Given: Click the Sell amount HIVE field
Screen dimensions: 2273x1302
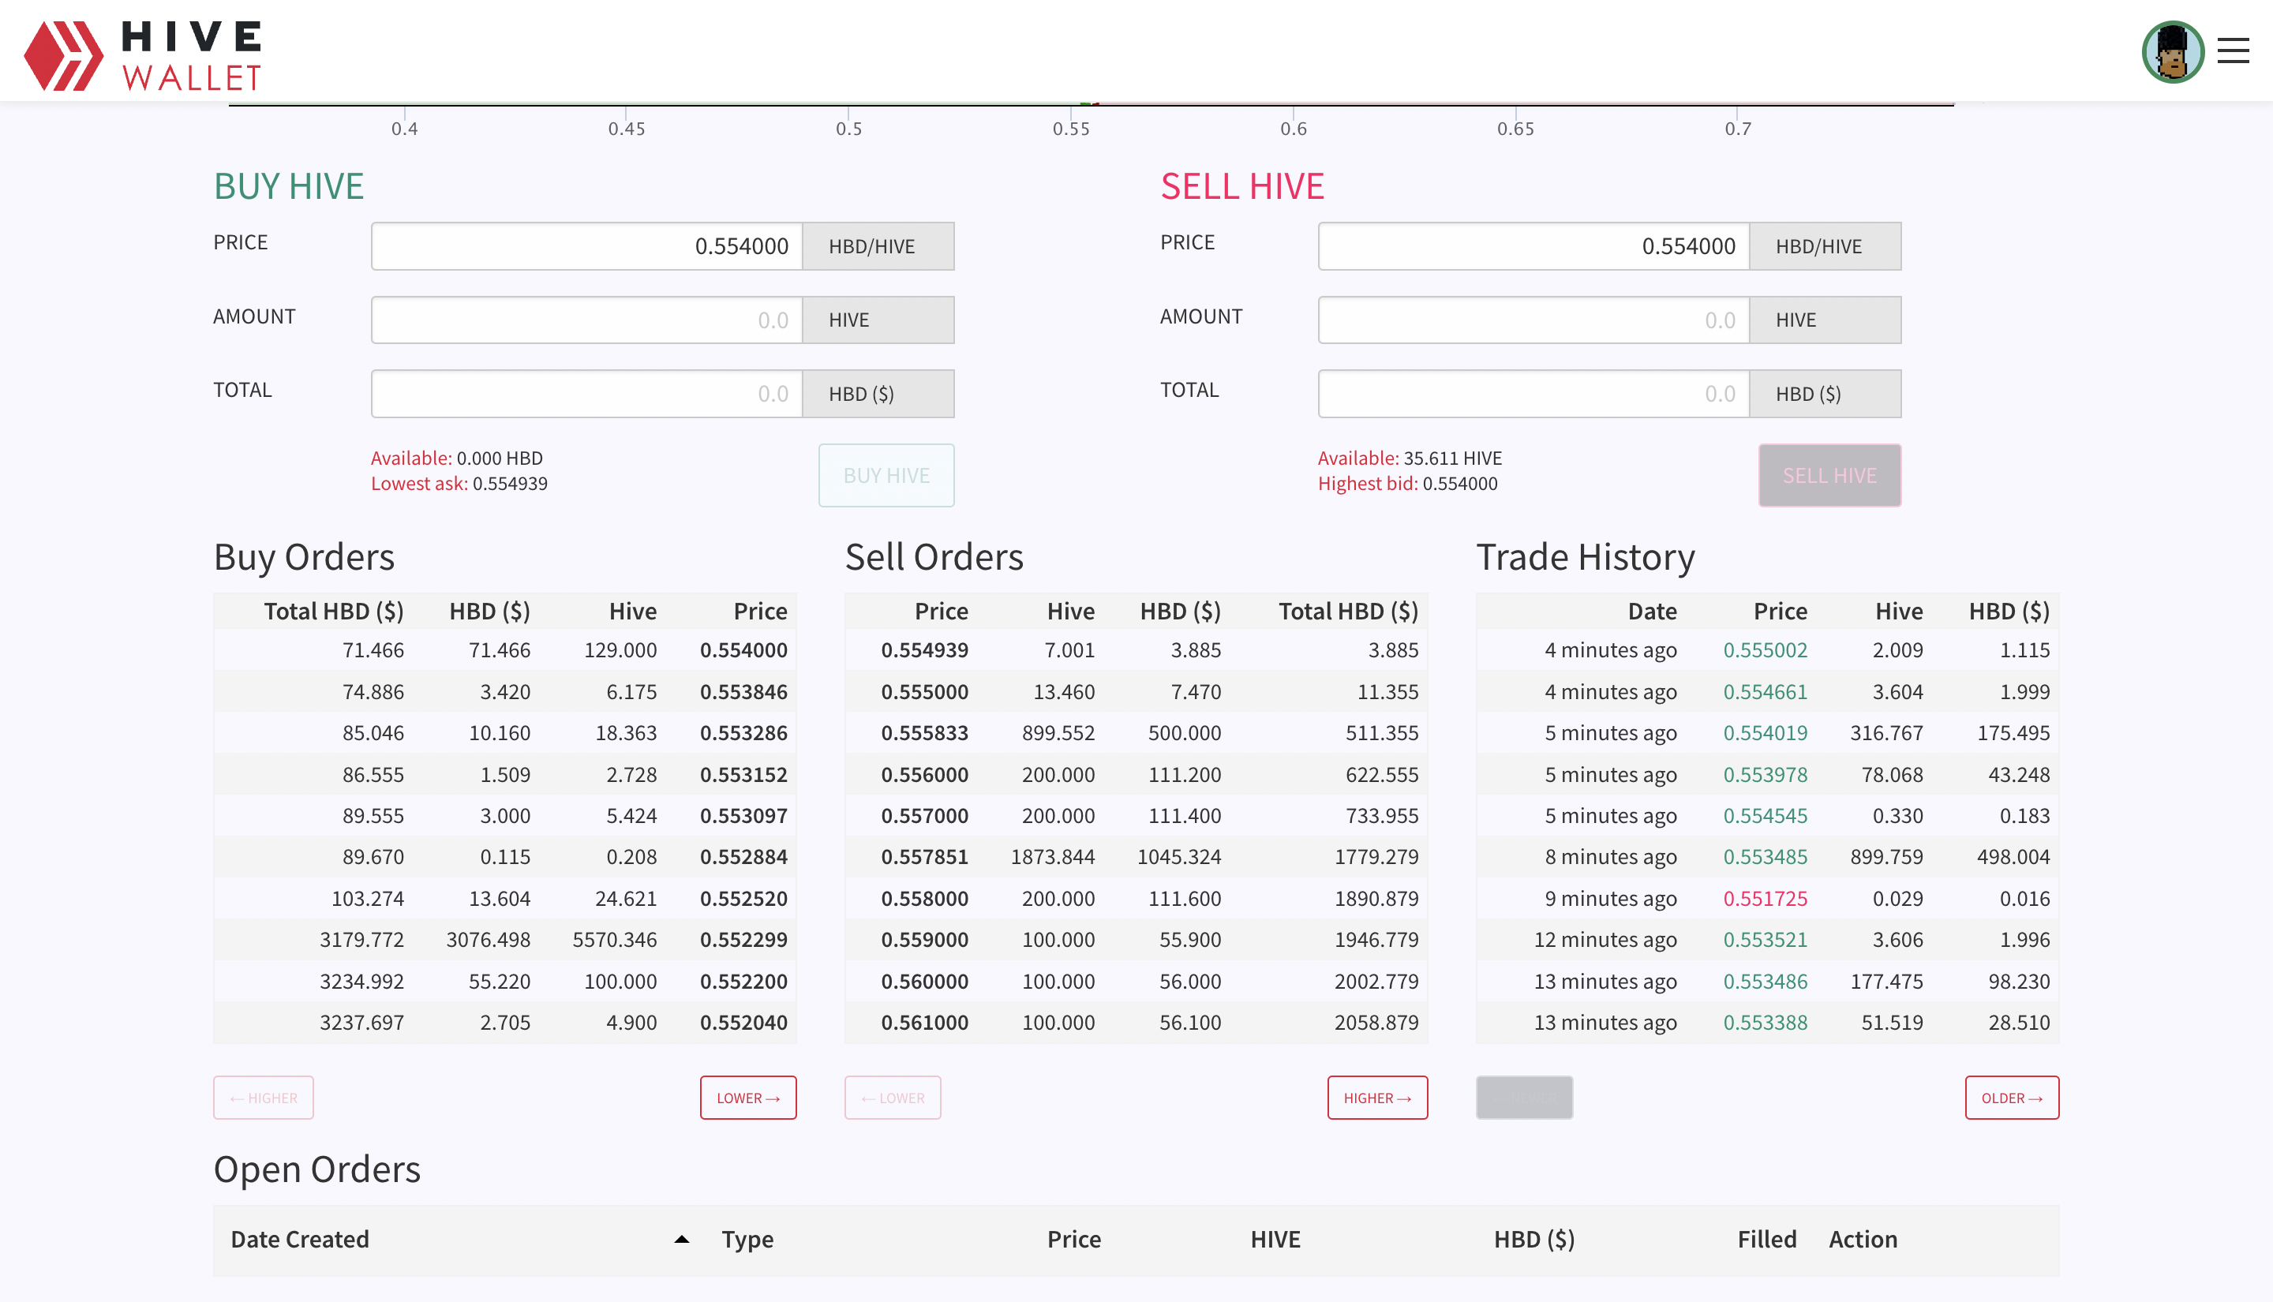Looking at the screenshot, I should [x=1533, y=320].
